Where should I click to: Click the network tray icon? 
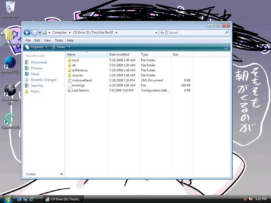tap(246, 199)
